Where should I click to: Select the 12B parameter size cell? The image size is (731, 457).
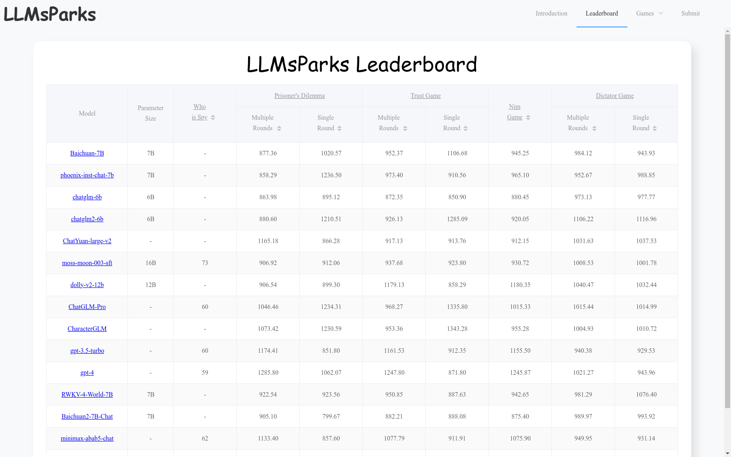tap(151, 285)
